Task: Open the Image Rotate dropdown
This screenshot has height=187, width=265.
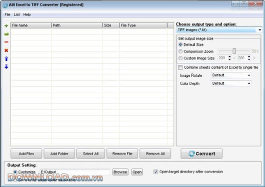Action: (x=231, y=75)
